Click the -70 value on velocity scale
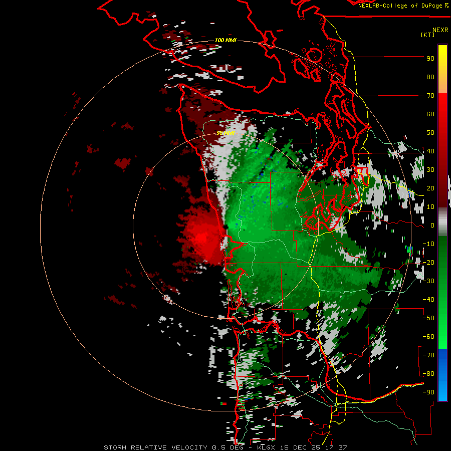 [x=428, y=355]
